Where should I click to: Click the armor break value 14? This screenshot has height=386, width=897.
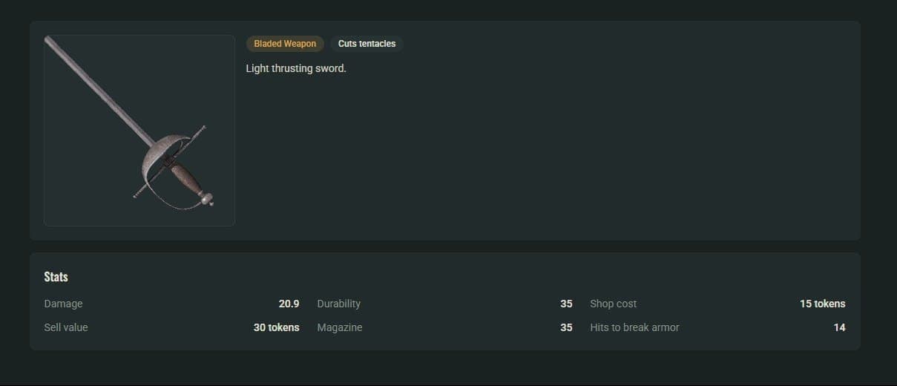[x=839, y=327]
